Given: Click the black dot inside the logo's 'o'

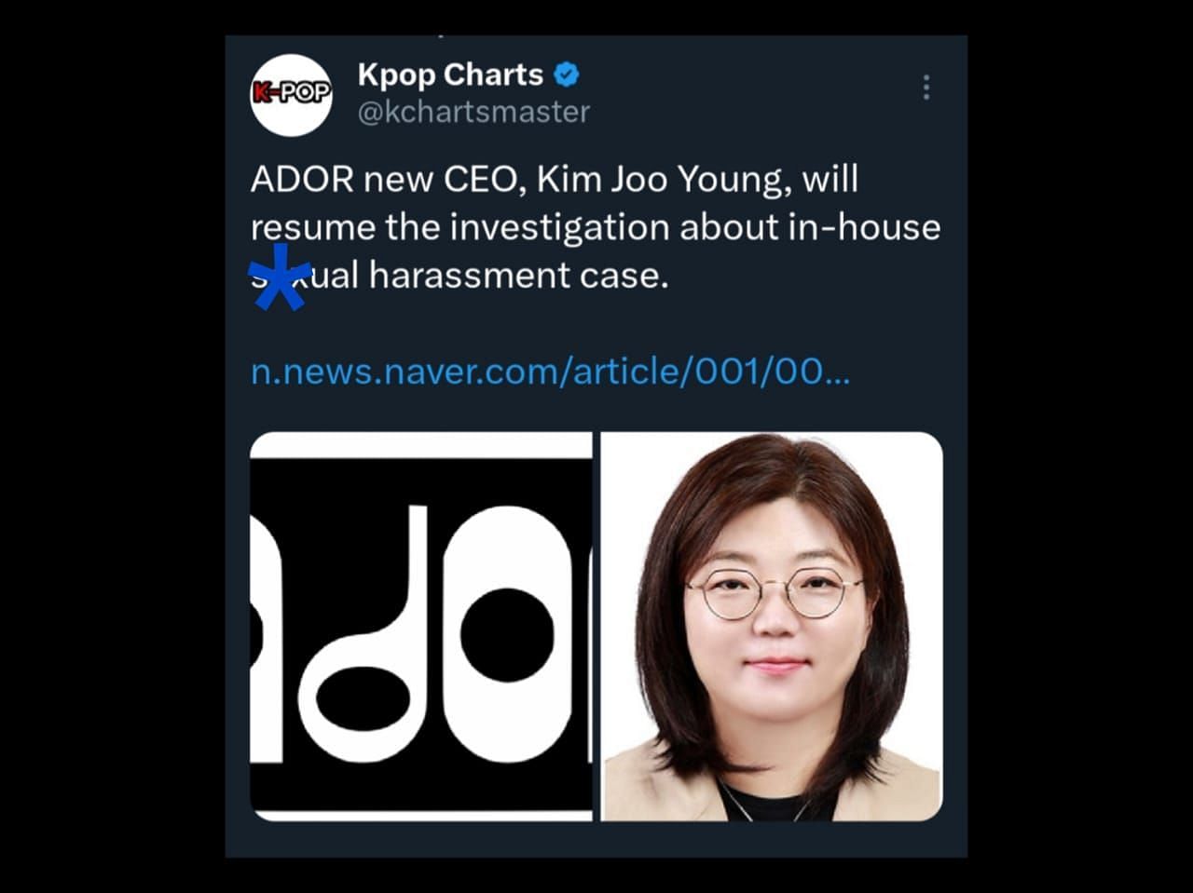Looking at the screenshot, I should tap(506, 634).
